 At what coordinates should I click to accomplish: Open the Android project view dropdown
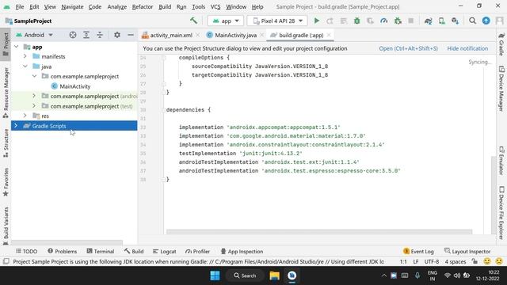(34, 35)
